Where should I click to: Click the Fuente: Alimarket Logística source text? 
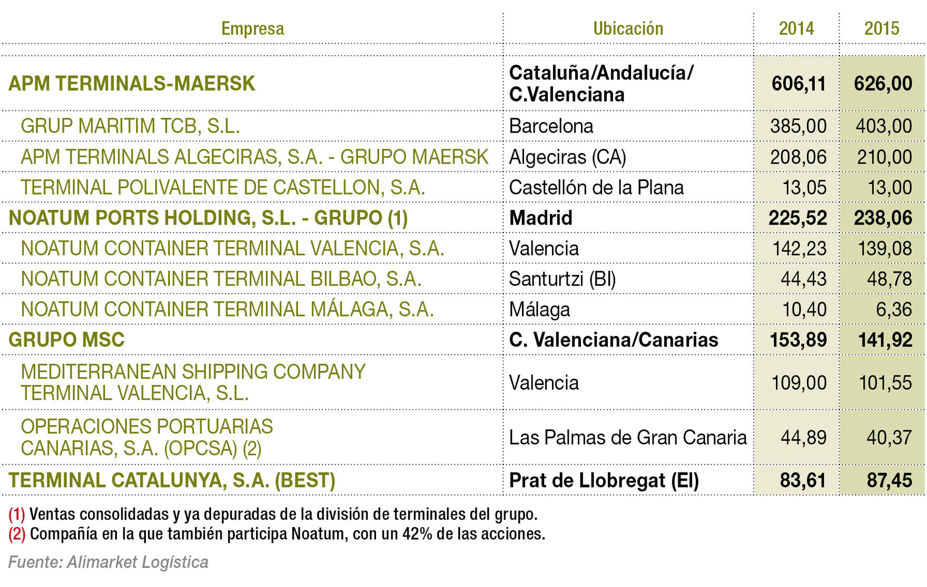click(x=108, y=562)
